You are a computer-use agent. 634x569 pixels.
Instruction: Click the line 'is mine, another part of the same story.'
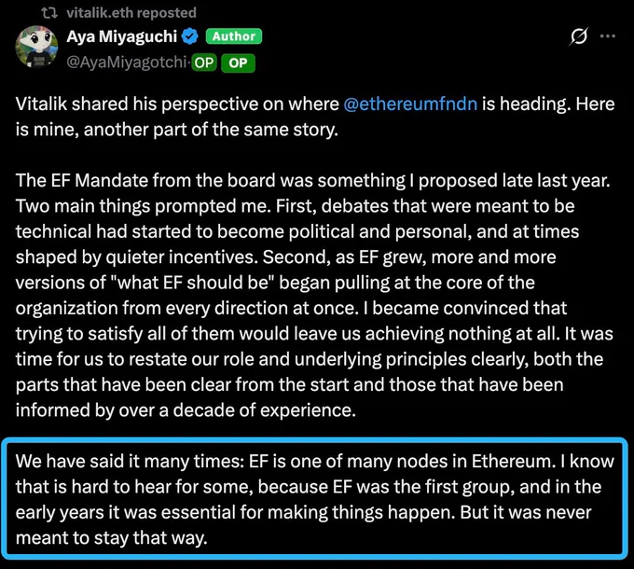click(x=177, y=130)
